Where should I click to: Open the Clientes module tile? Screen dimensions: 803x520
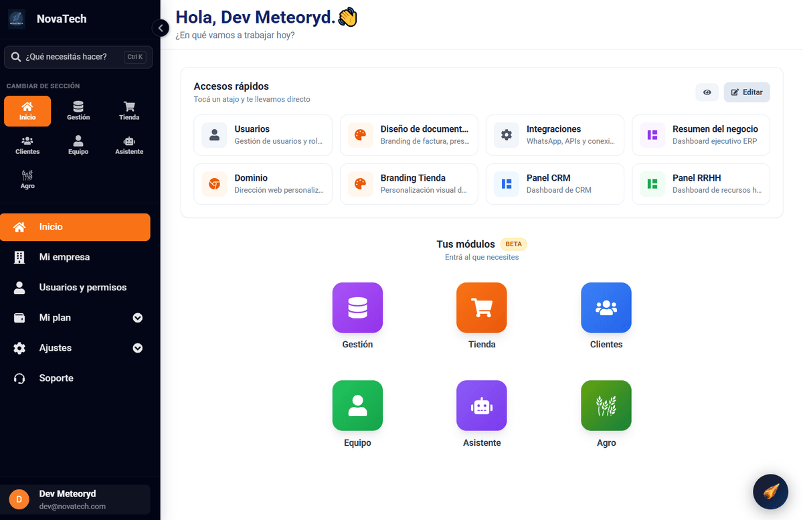(606, 308)
